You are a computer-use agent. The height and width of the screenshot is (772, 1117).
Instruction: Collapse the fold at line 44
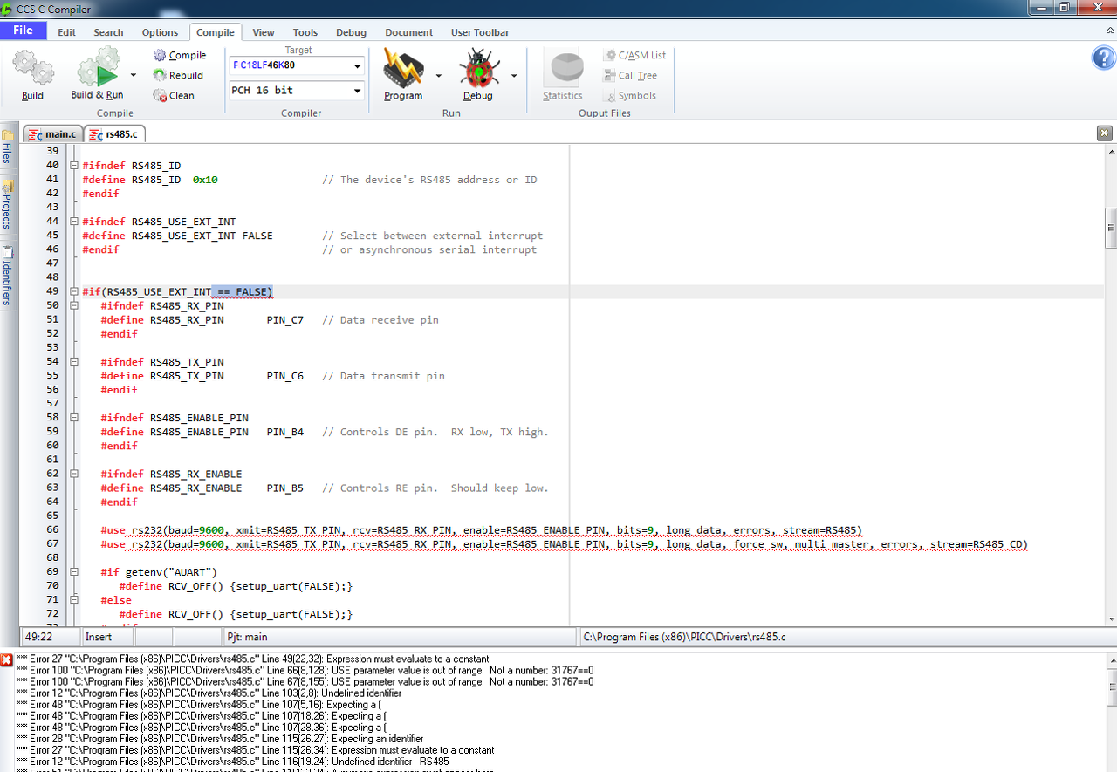pos(74,222)
